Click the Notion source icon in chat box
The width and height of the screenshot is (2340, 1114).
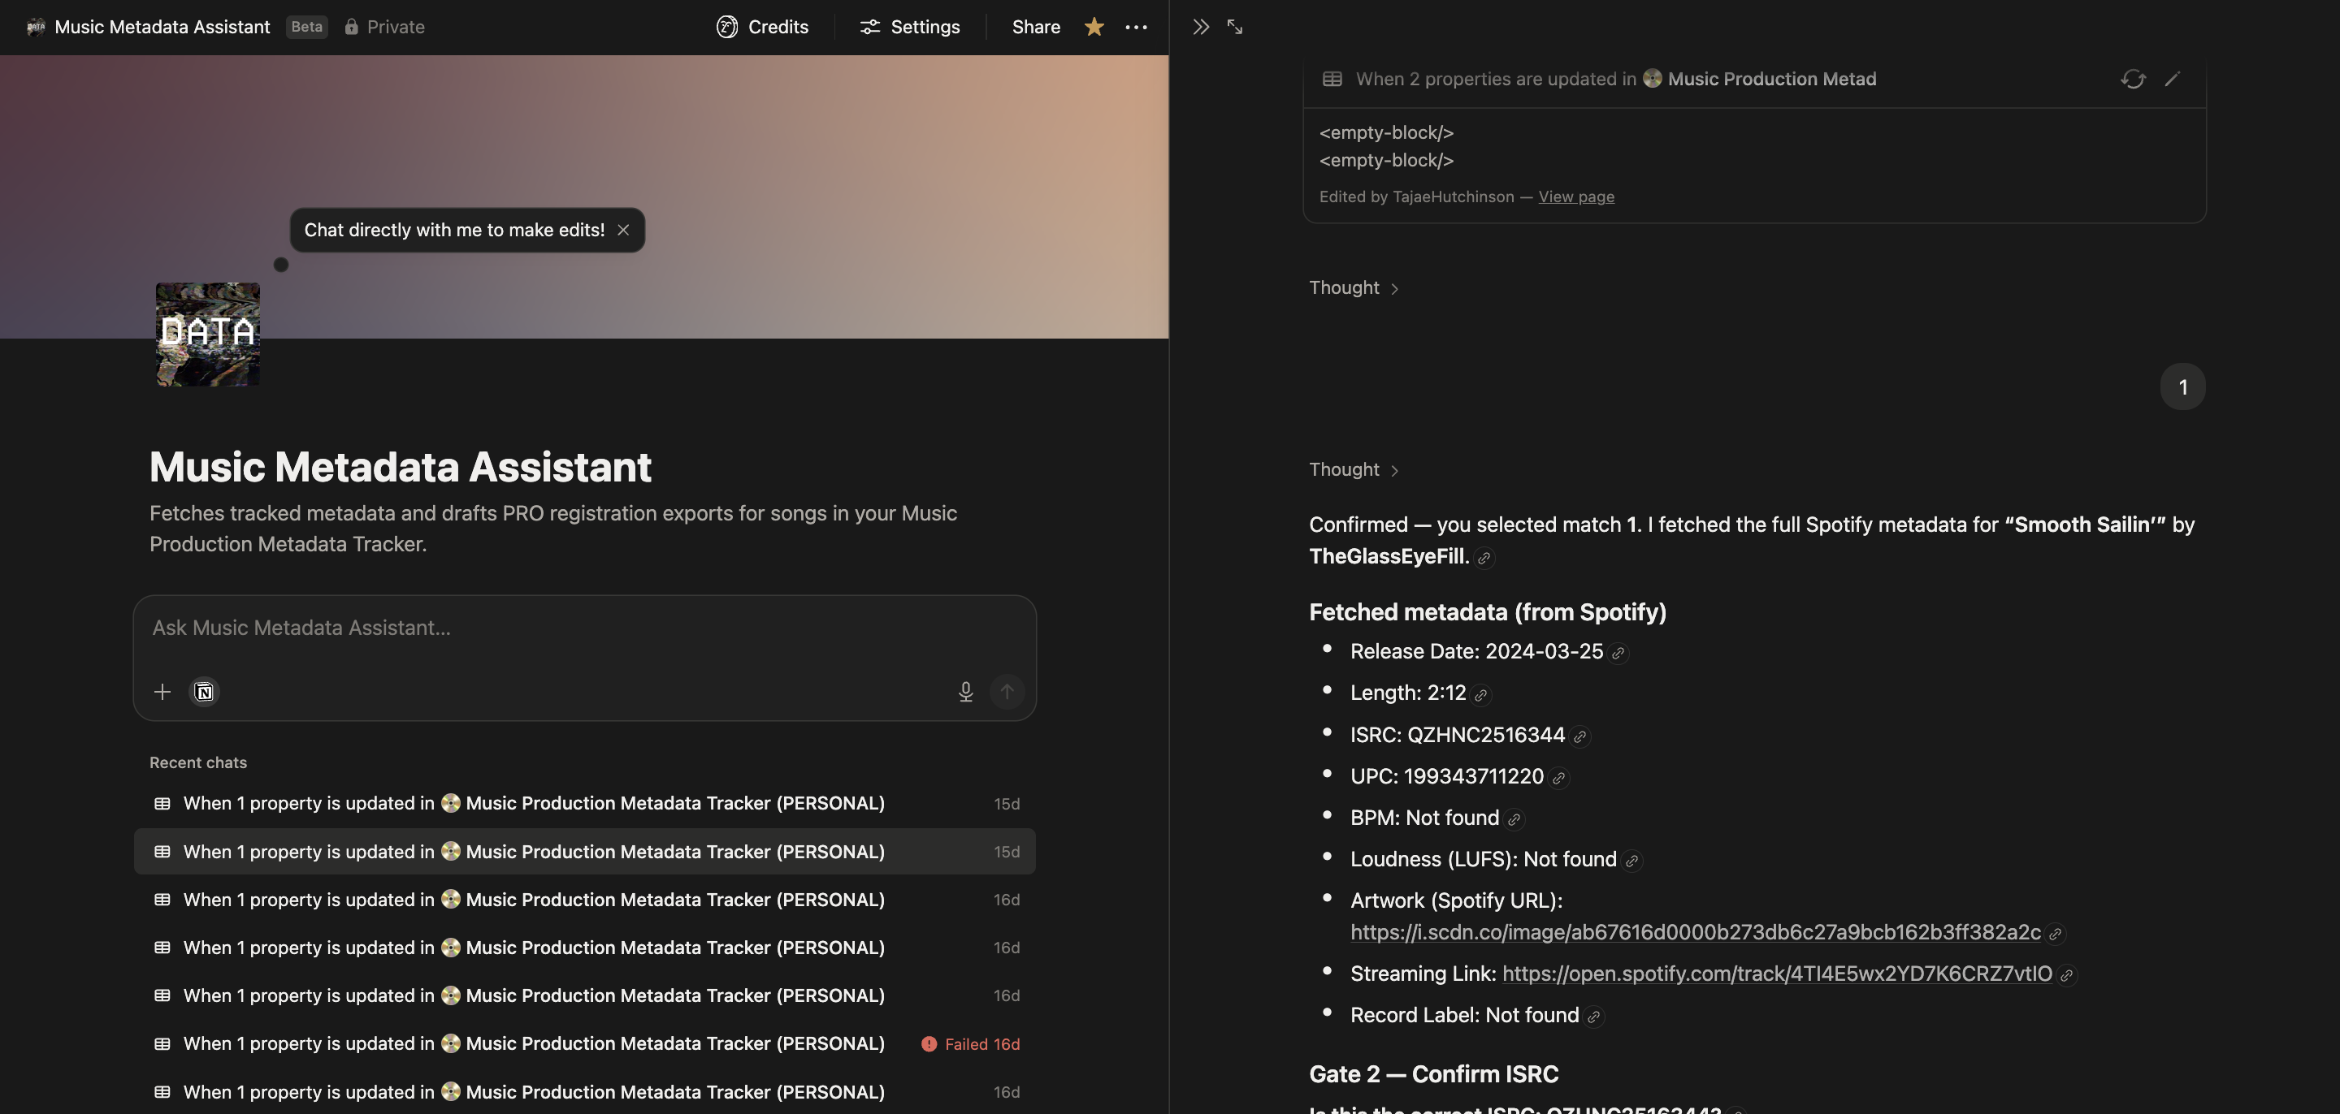coord(205,692)
